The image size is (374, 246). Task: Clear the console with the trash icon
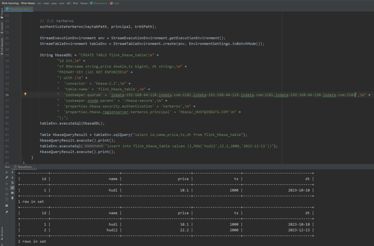pos(12,198)
